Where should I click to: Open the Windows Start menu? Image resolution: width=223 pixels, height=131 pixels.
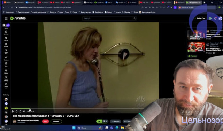(74, 128)
